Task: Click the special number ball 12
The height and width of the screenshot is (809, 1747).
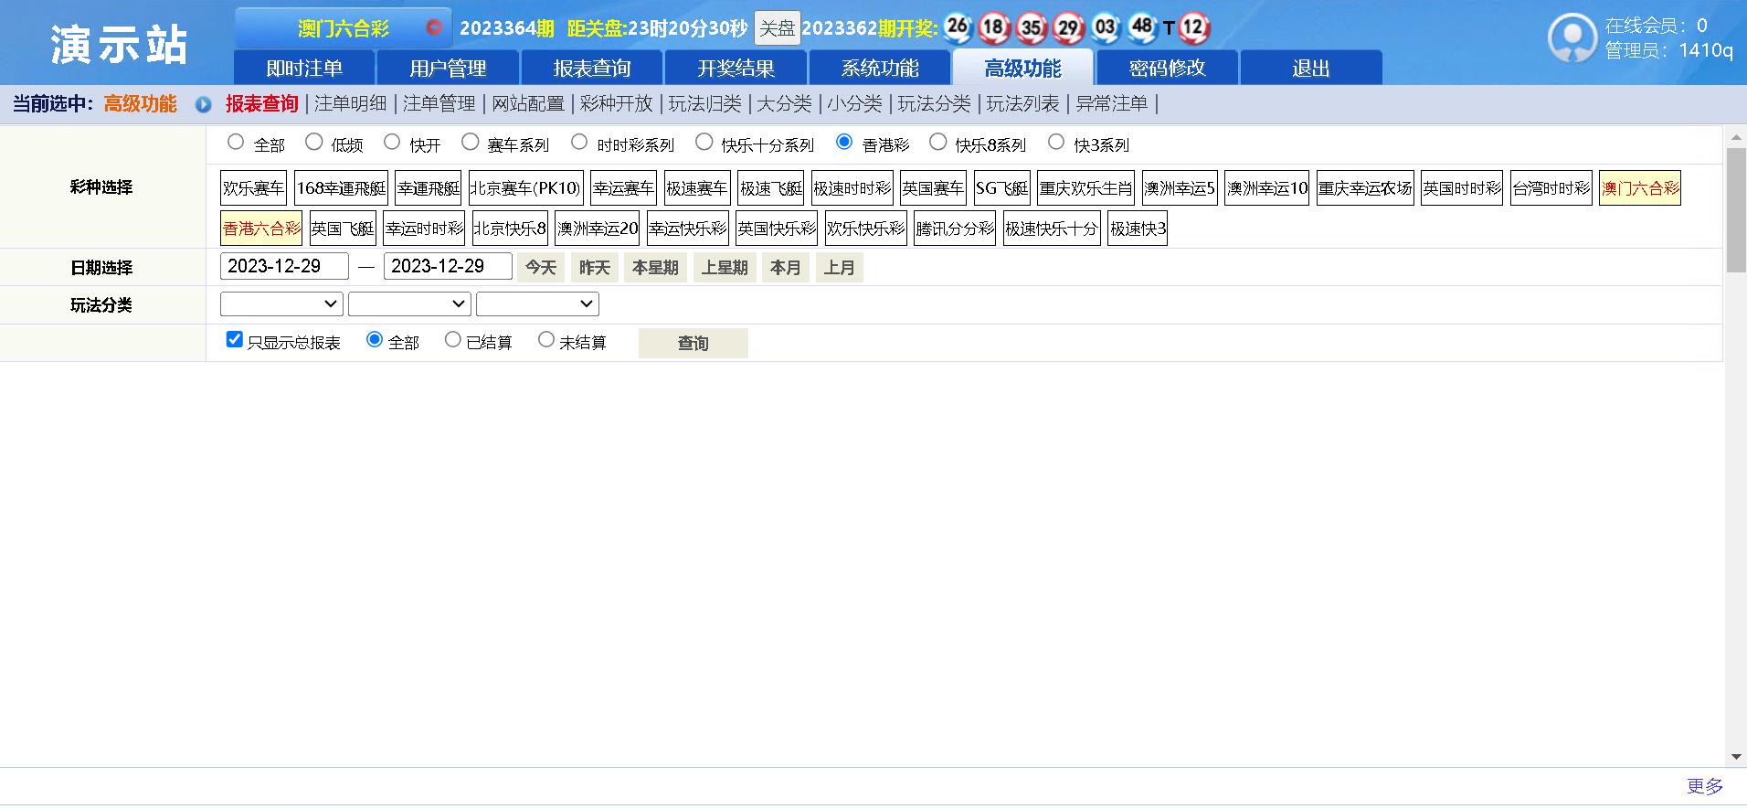Action: coord(1192,27)
